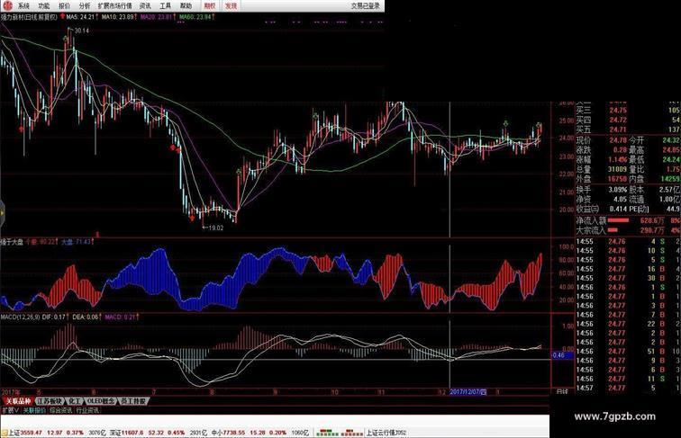Click the 换手 3.09% row
Image resolution: width=681 pixels, height=438 pixels.
(x=602, y=190)
